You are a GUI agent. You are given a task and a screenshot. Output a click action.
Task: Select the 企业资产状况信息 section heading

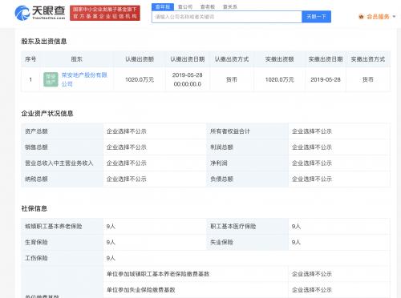click(47, 114)
